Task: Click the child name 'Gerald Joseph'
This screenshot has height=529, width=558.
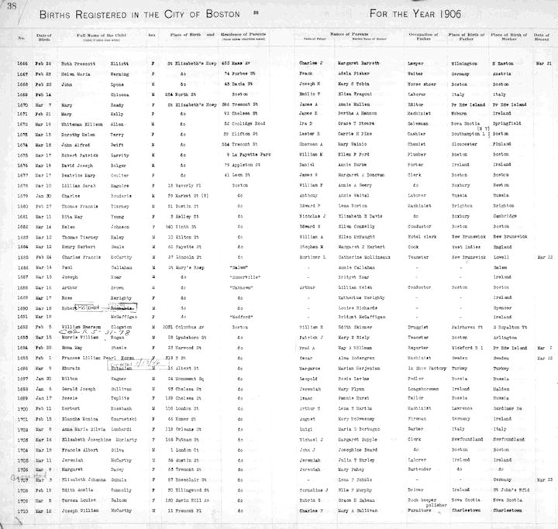Action: tap(78, 389)
